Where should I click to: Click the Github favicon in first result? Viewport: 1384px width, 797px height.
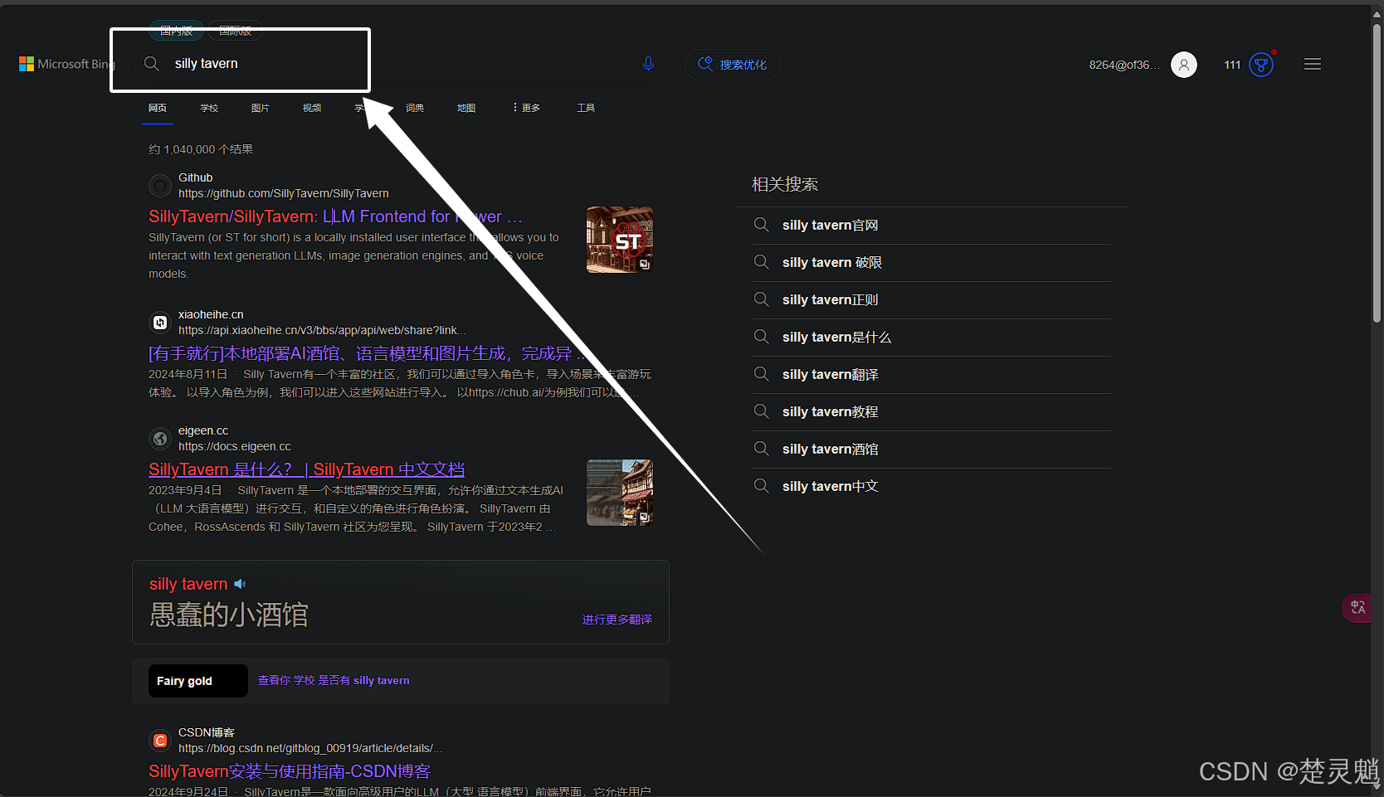pyautogui.click(x=160, y=186)
